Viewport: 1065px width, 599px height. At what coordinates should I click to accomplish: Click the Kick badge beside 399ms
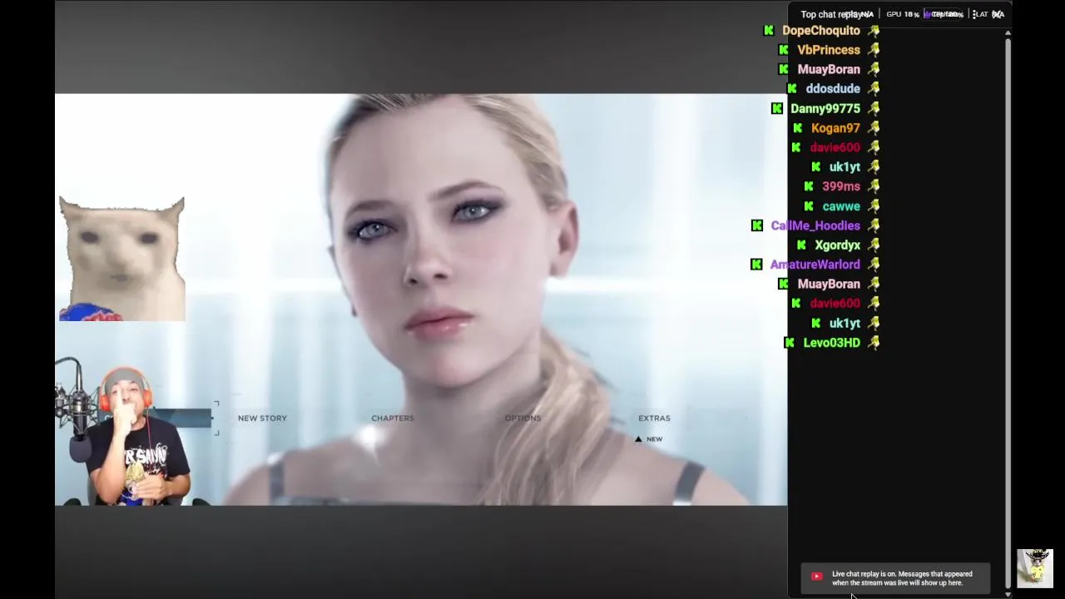point(809,186)
